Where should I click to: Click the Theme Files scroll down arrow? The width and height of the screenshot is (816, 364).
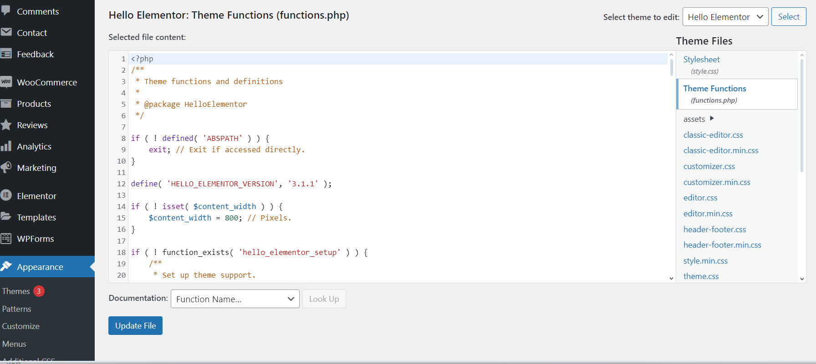[802, 279]
